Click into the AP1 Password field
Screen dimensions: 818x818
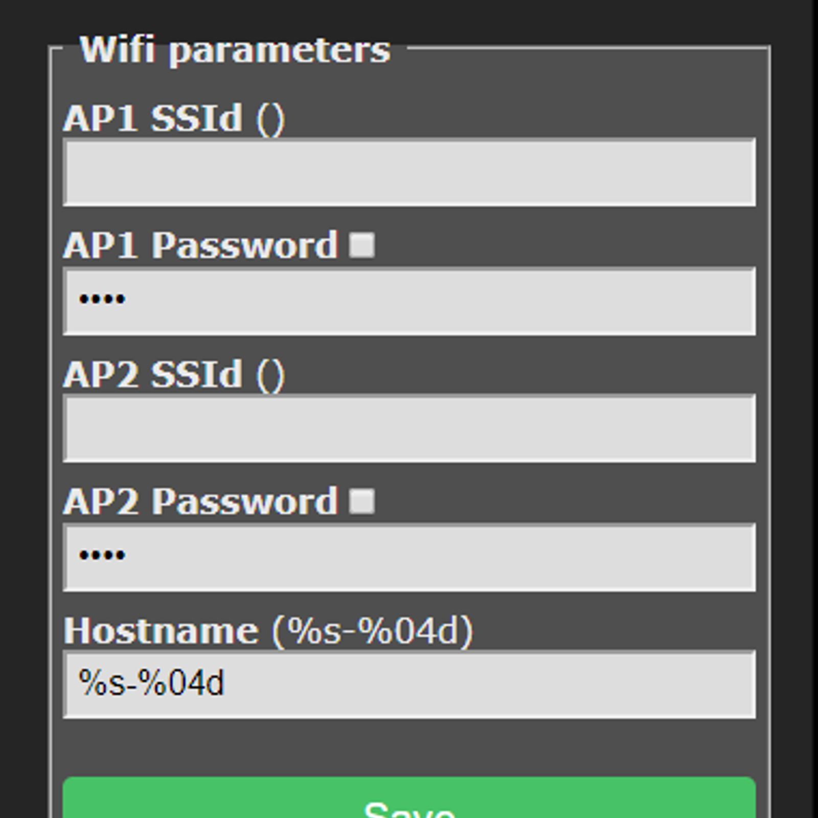click(x=409, y=301)
